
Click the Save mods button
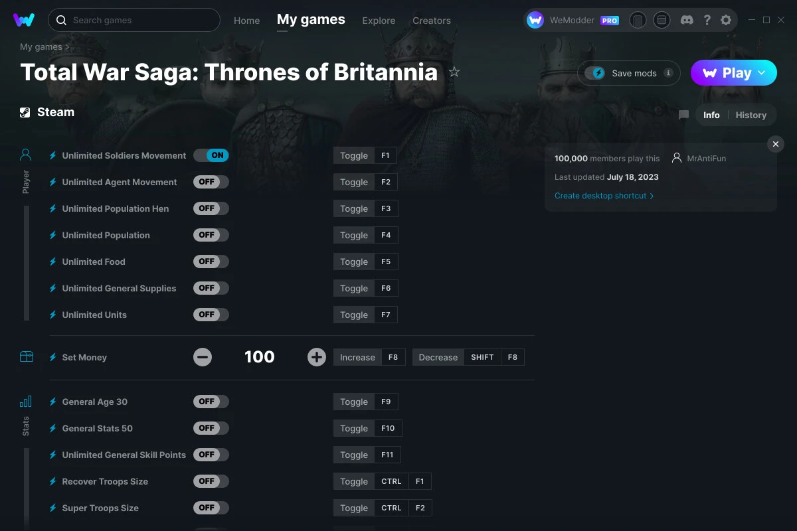[x=628, y=73]
